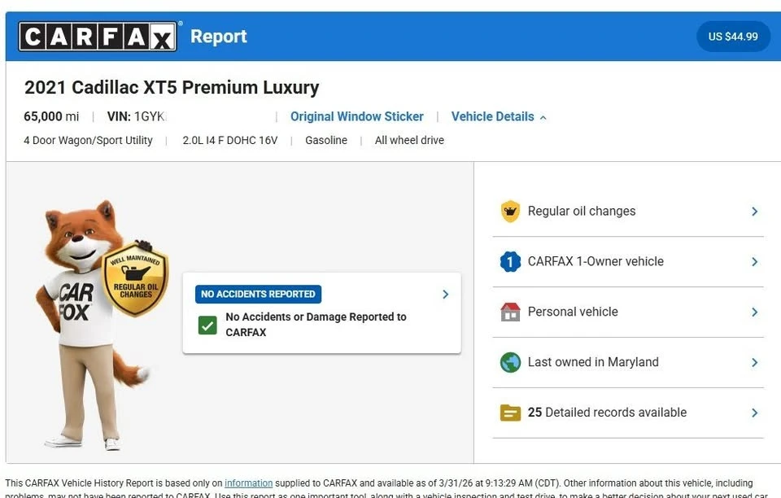Click the 'Report' header title
This screenshot has height=498, width=781.
point(219,37)
